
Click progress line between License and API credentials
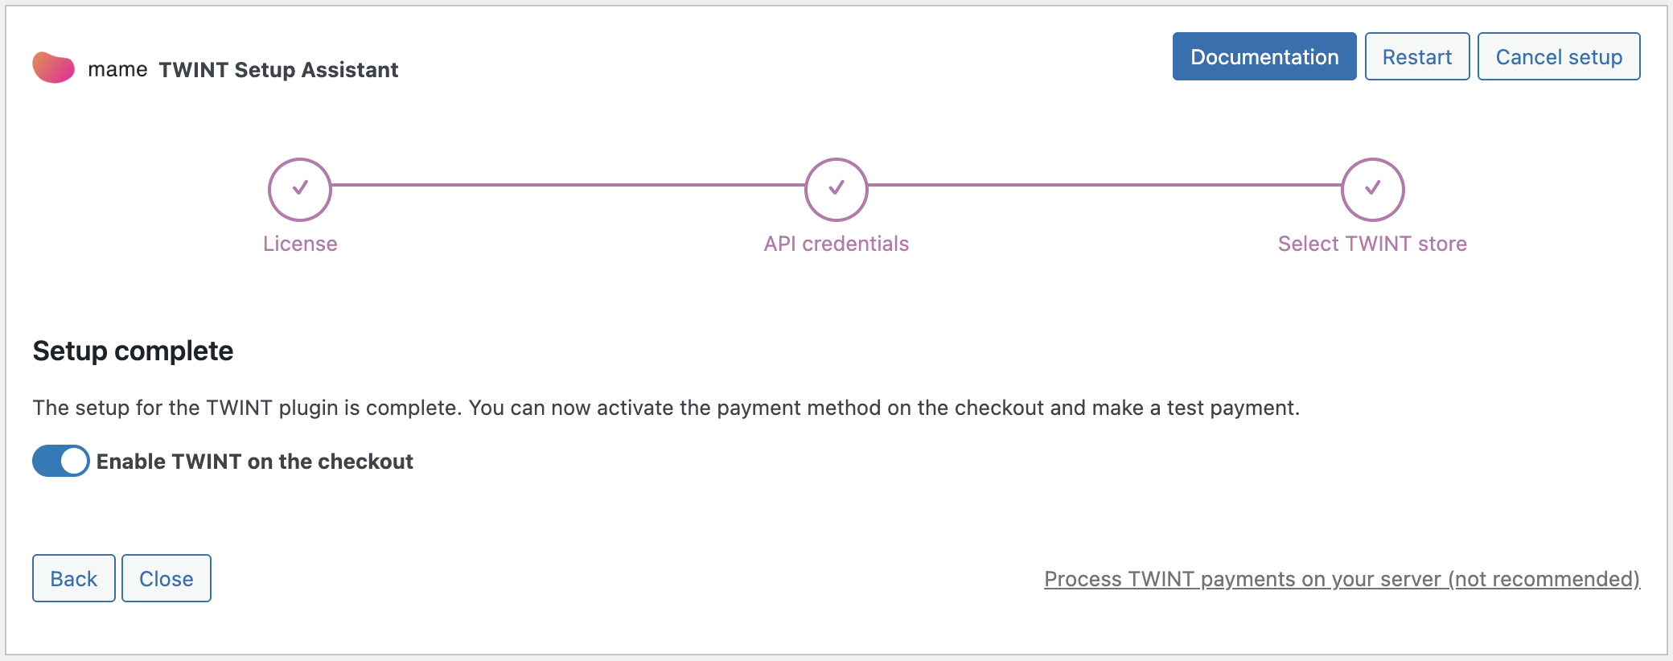[568, 185]
